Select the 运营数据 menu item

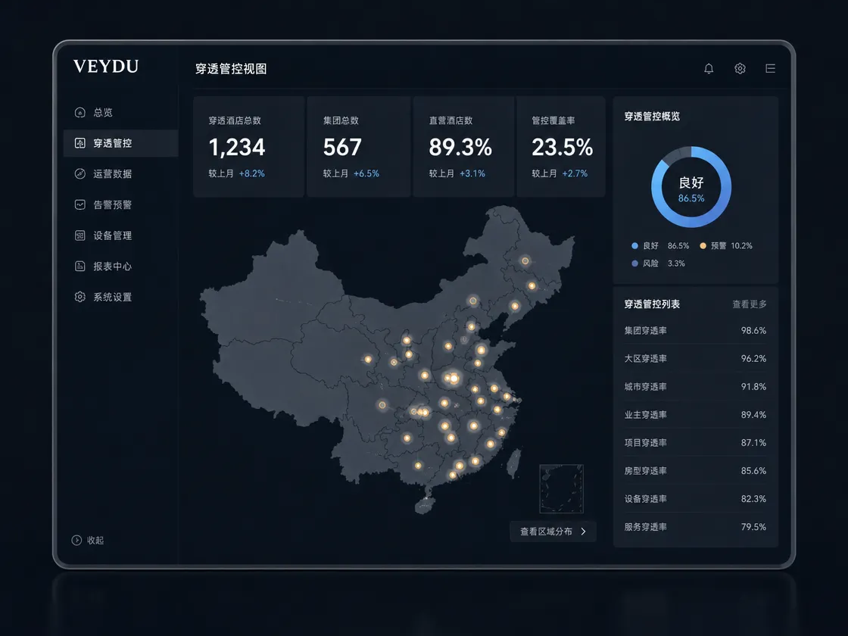pos(120,173)
